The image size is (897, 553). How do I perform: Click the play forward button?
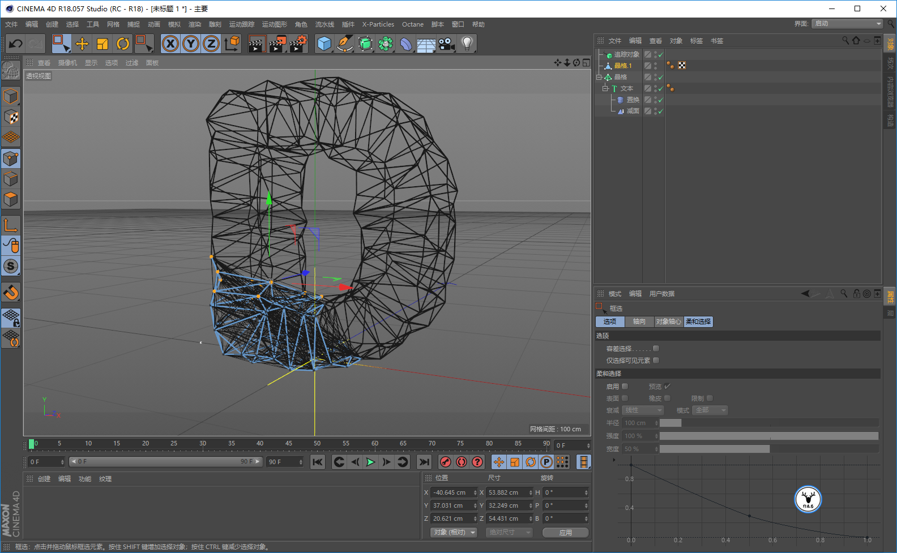[370, 462]
